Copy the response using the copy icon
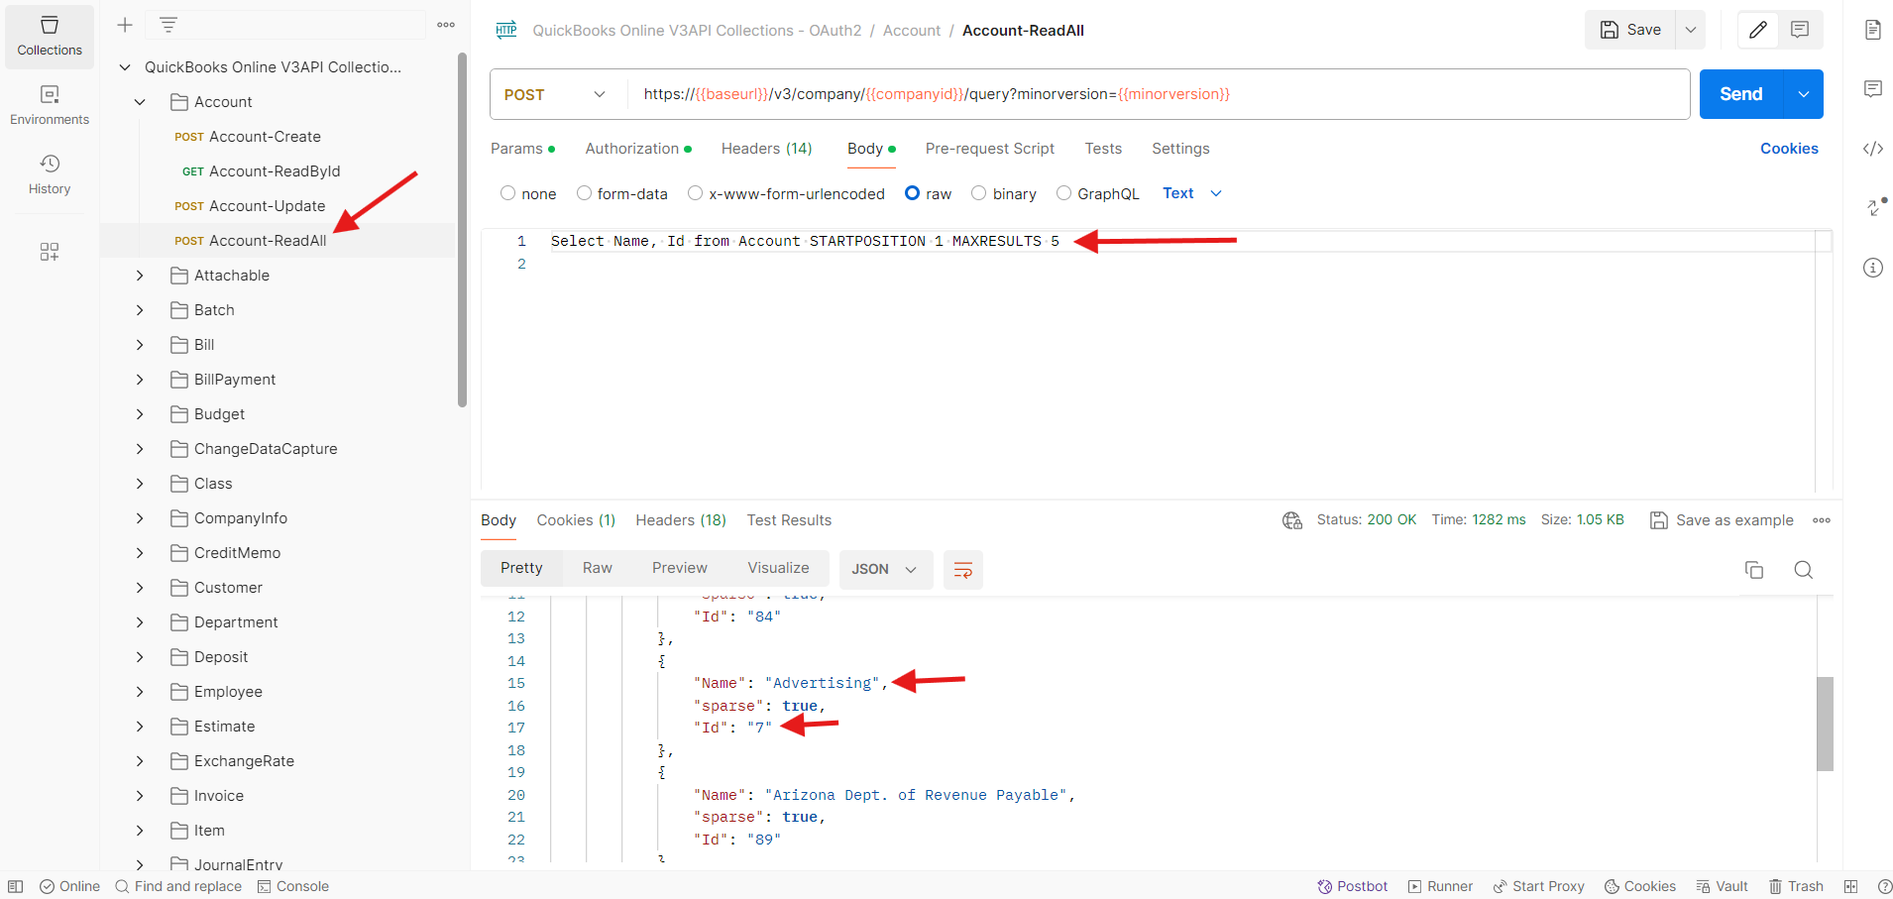The image size is (1893, 899). pyautogui.click(x=1754, y=570)
